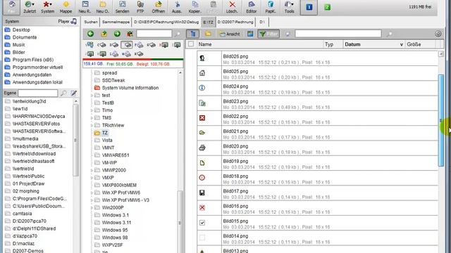Screen dimensions: 451x253
Task: Open the System star menu
Action: 47,7
